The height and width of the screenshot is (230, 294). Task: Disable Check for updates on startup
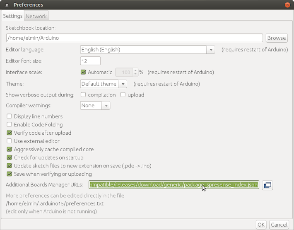[x=9, y=157]
